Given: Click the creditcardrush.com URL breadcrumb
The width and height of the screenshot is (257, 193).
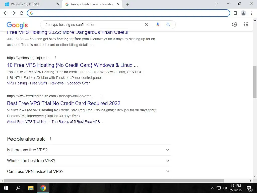Looking at the screenshot, I should click(51, 96).
